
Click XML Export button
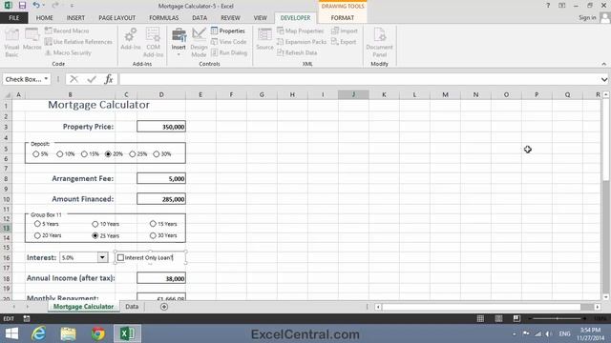click(344, 42)
